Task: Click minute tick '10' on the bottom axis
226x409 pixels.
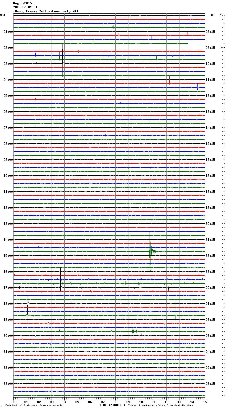Action: 141,402
